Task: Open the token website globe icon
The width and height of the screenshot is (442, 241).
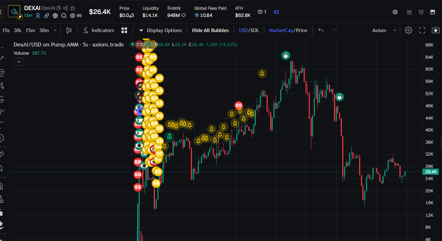Action: [55, 15]
